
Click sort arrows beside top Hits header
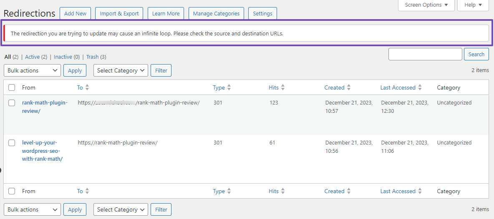tap(283, 88)
